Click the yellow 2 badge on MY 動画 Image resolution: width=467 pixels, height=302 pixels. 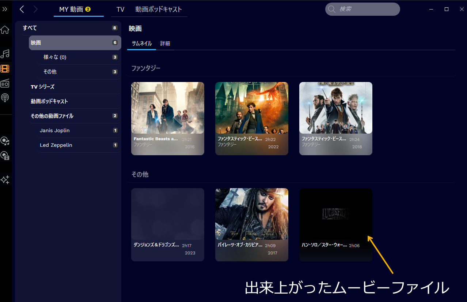(88, 9)
